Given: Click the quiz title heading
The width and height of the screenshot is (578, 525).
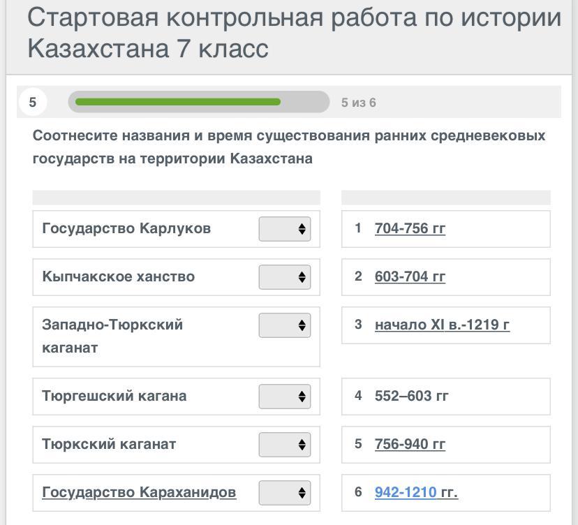Looking at the screenshot, I should coord(293,33).
